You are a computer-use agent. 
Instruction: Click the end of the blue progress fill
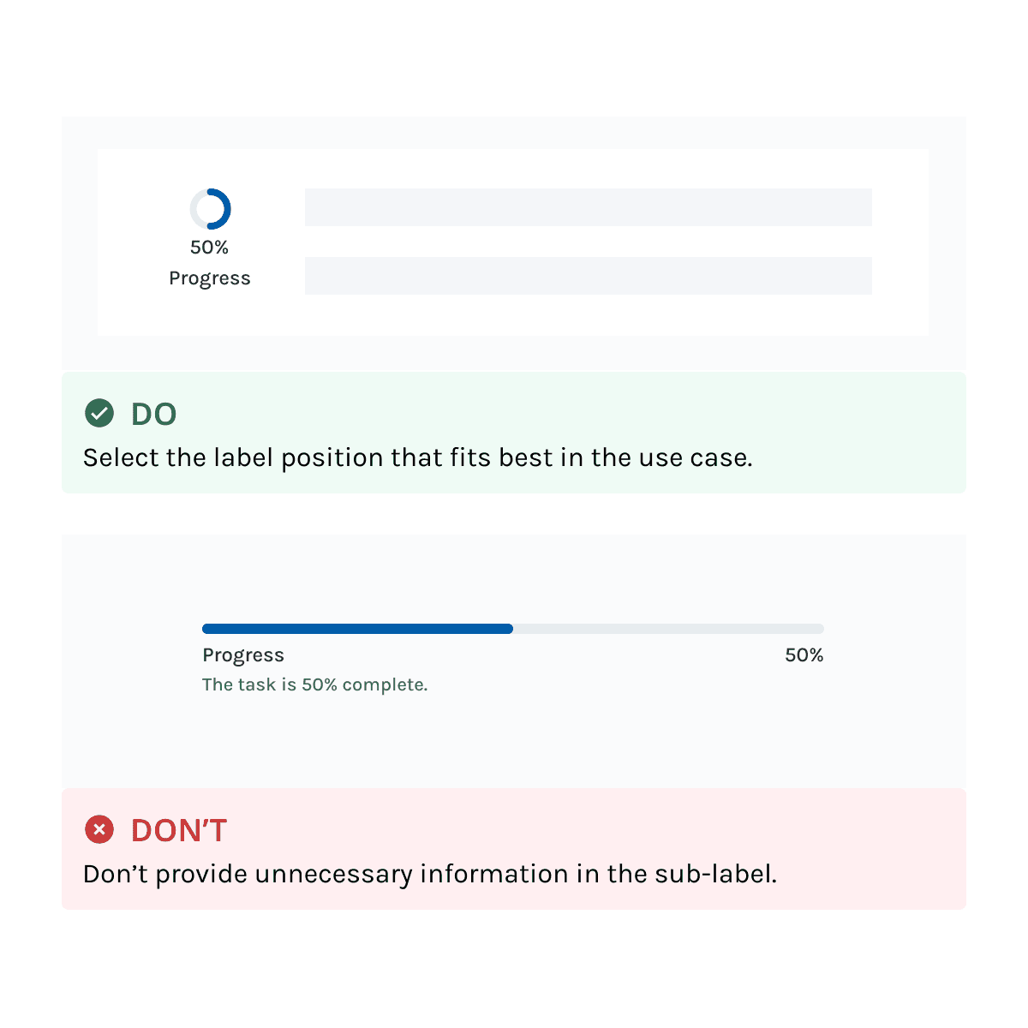coord(509,629)
